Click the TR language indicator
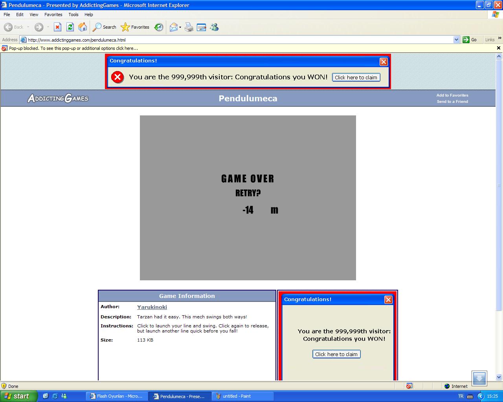The height and width of the screenshot is (402, 503). [461, 396]
